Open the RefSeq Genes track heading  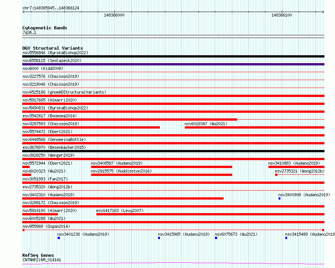(x=38, y=255)
